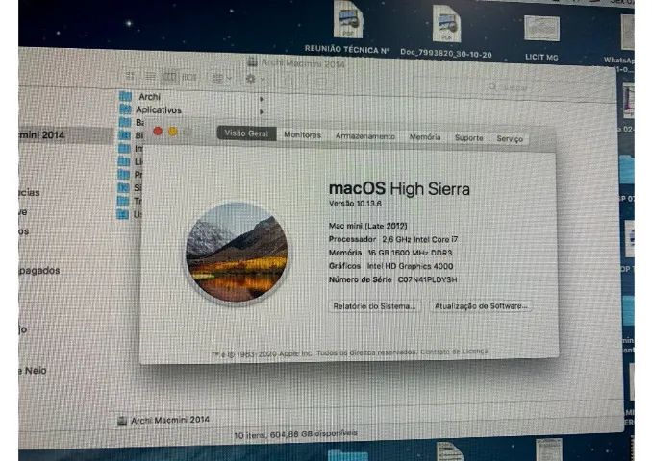Select the 'Neio' sidebar item
This screenshot has height=461, width=652.
click(33, 371)
